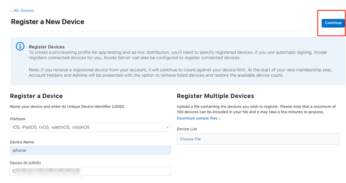Click the Register a New Device heading
The height and width of the screenshot is (183, 346).
click(48, 22)
